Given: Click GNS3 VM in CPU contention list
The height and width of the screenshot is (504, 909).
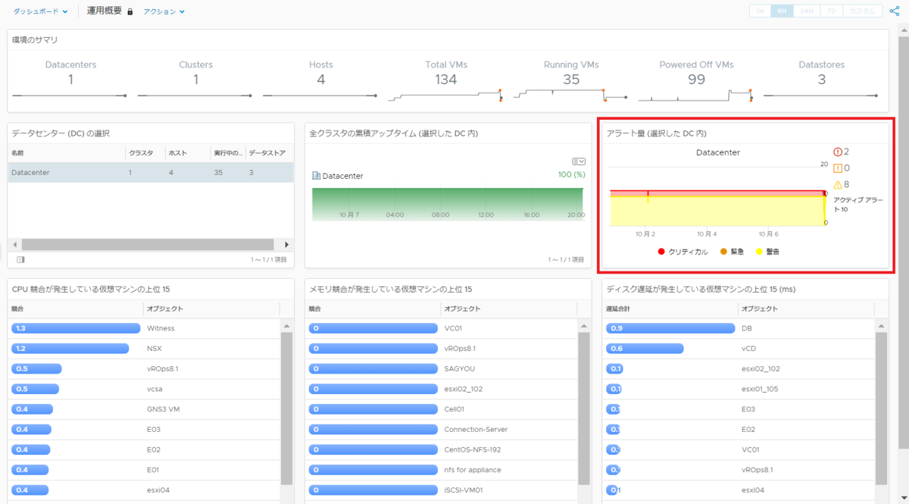Looking at the screenshot, I should (164, 409).
